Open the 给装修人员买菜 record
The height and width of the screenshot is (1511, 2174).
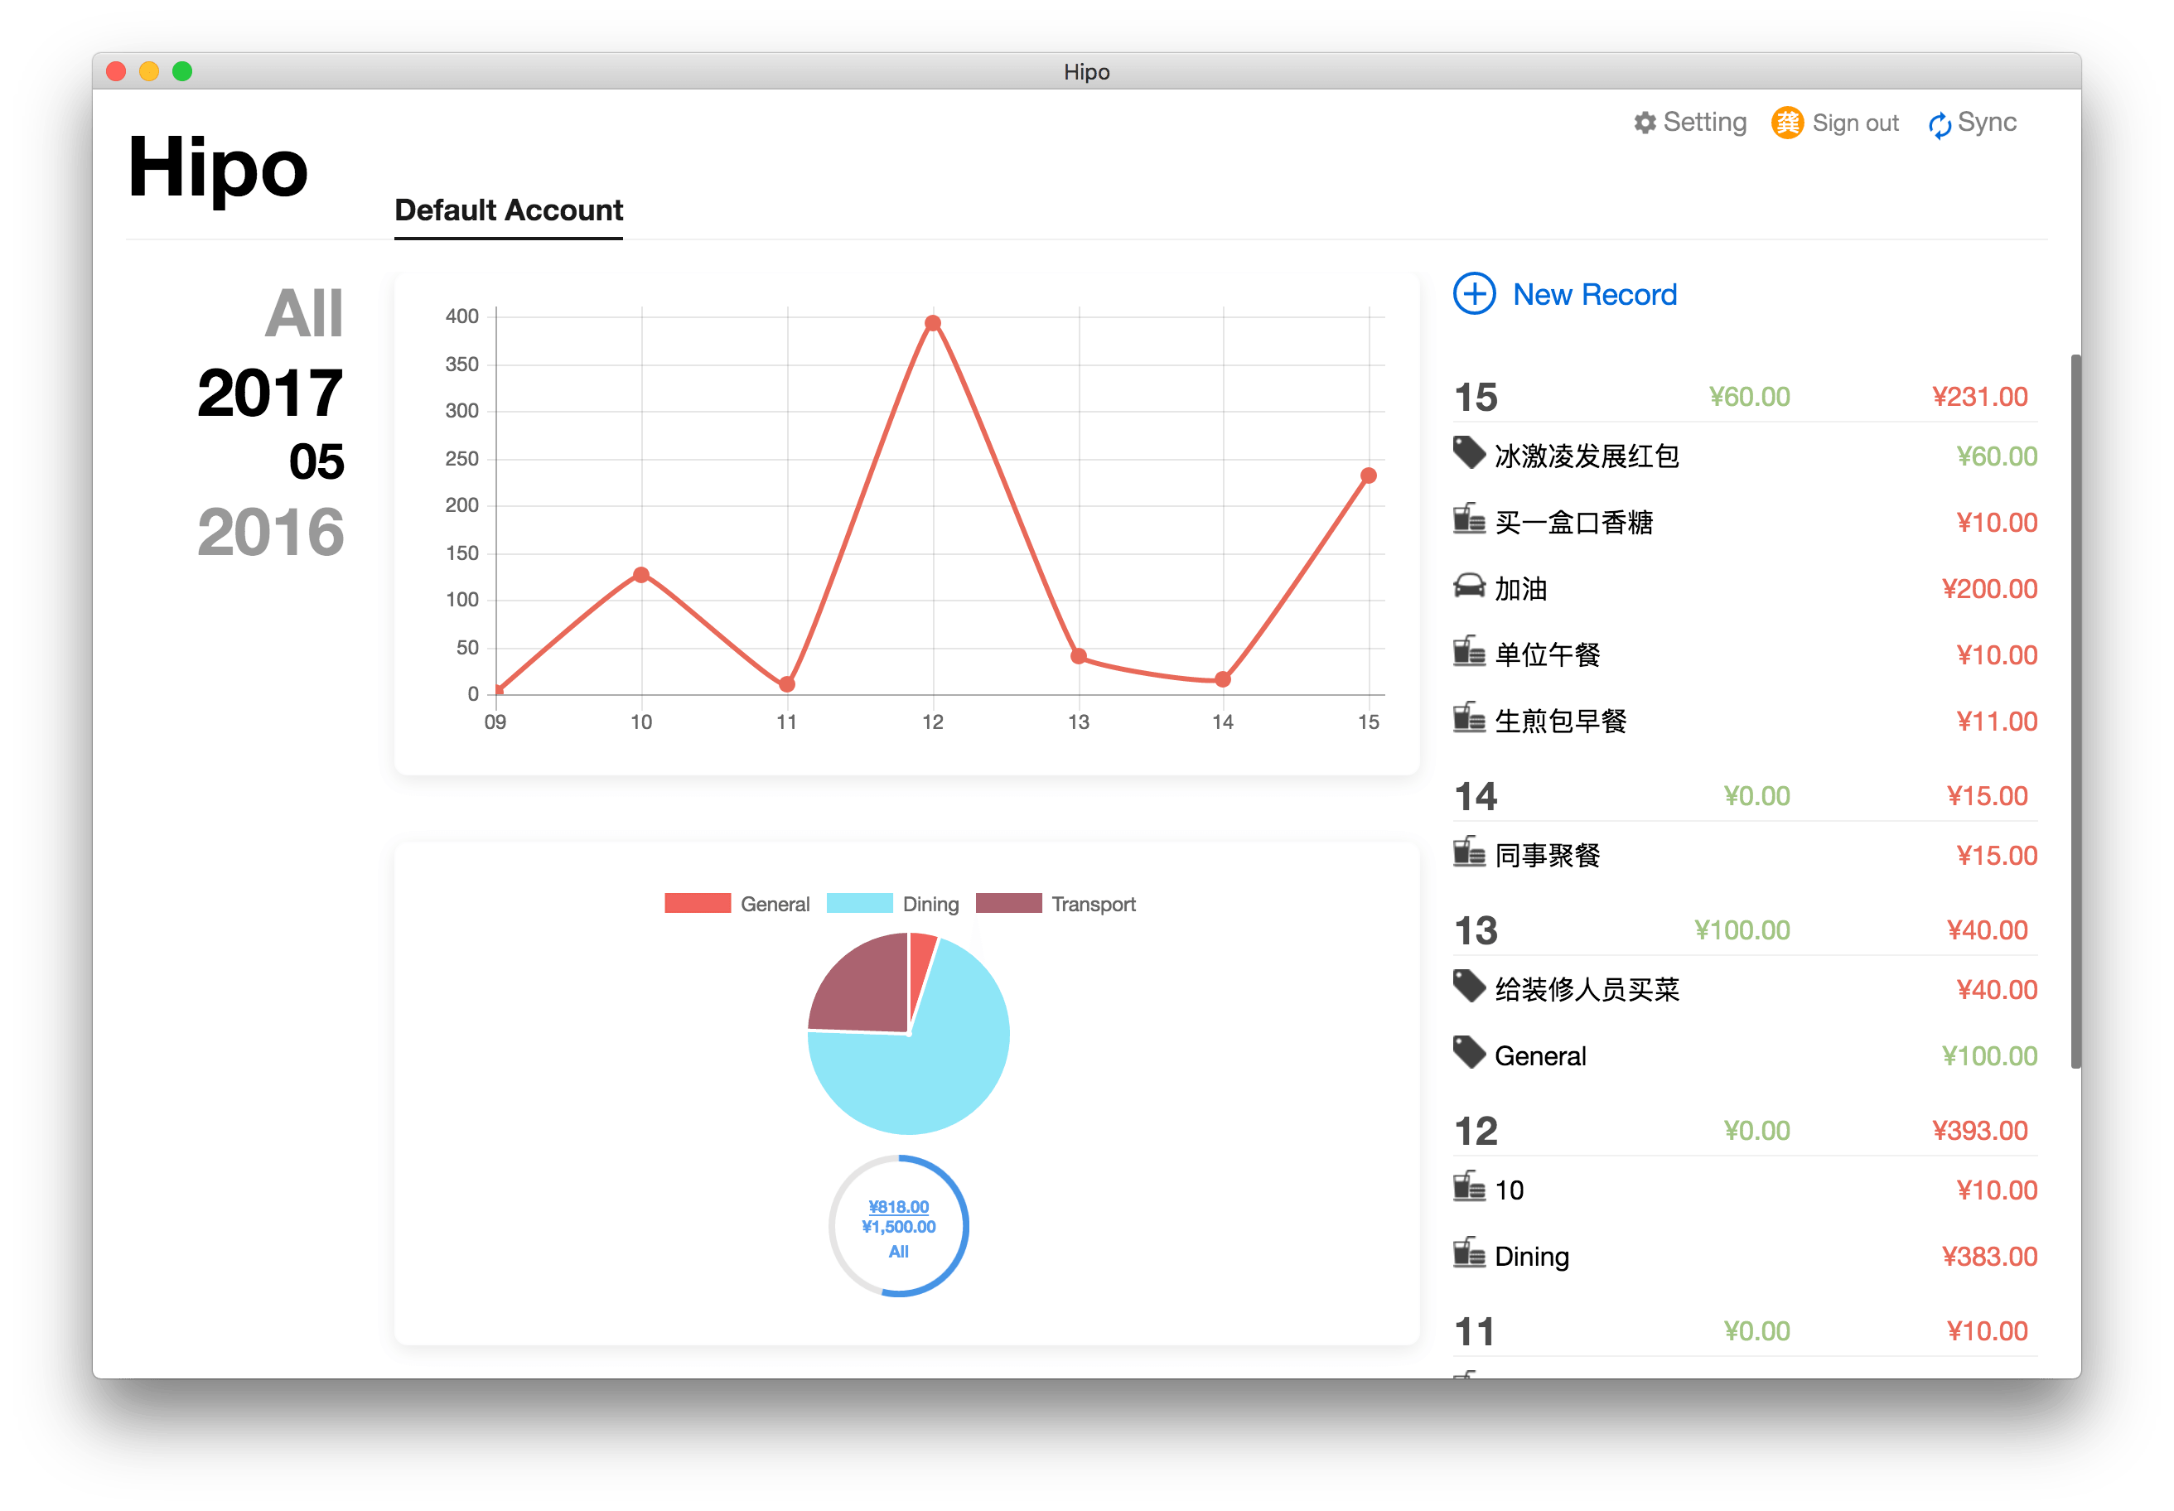click(x=1745, y=989)
